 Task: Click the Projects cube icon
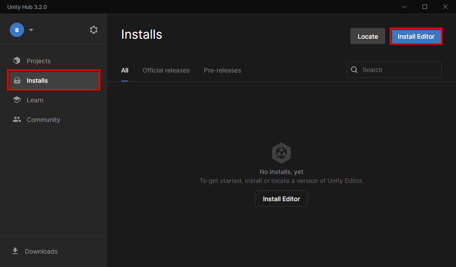[17, 61]
